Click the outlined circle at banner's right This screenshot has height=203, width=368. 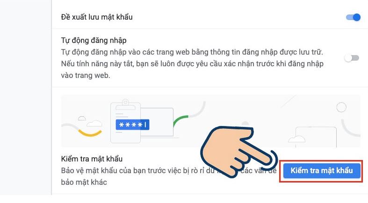pyautogui.click(x=341, y=107)
